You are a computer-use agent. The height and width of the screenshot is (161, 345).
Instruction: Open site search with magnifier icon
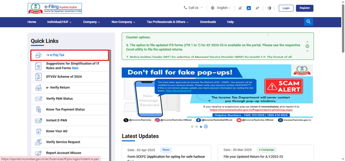(308, 22)
